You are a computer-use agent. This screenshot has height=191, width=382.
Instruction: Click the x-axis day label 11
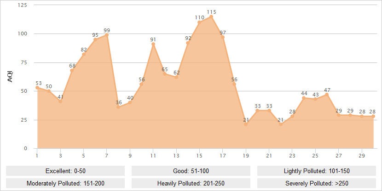click(153, 156)
